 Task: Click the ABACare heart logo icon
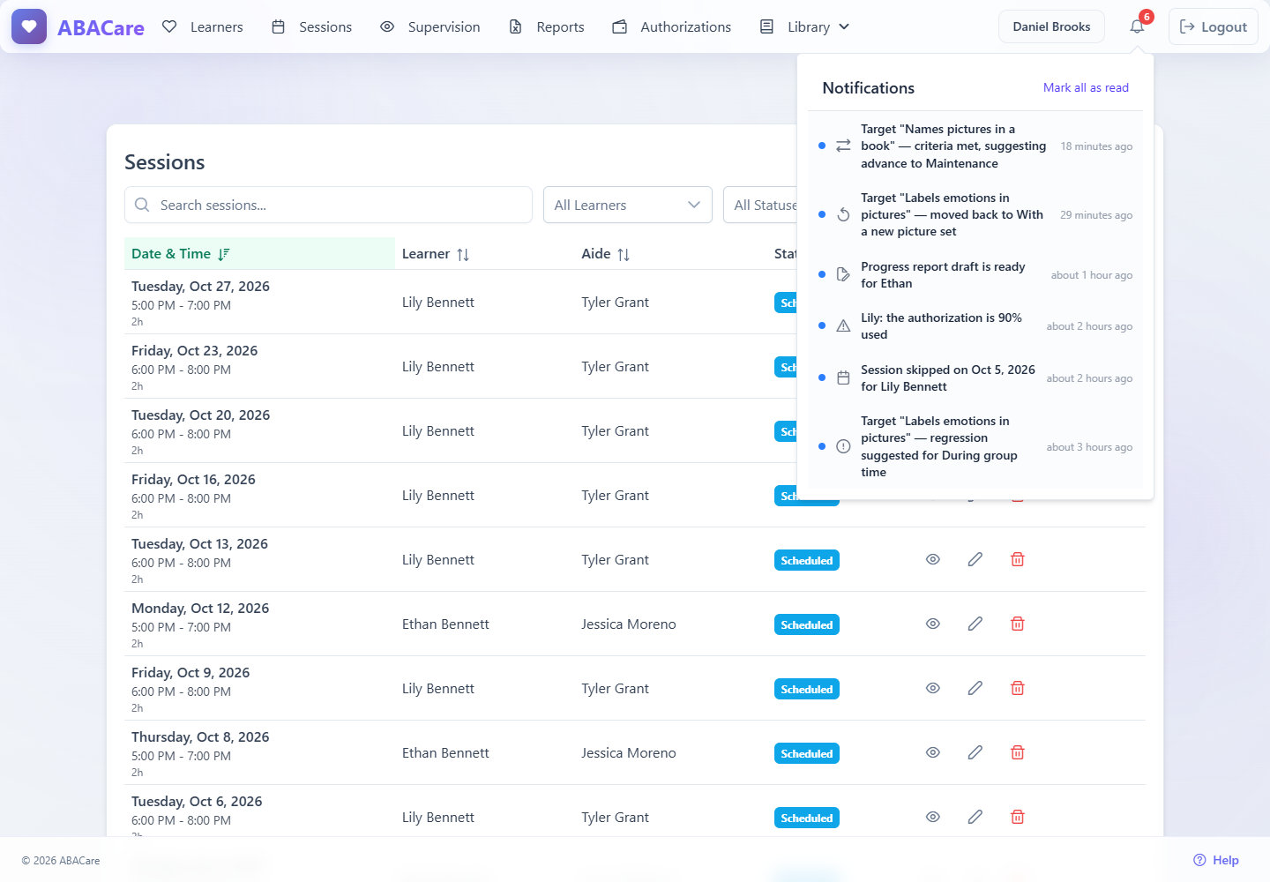pyautogui.click(x=29, y=26)
